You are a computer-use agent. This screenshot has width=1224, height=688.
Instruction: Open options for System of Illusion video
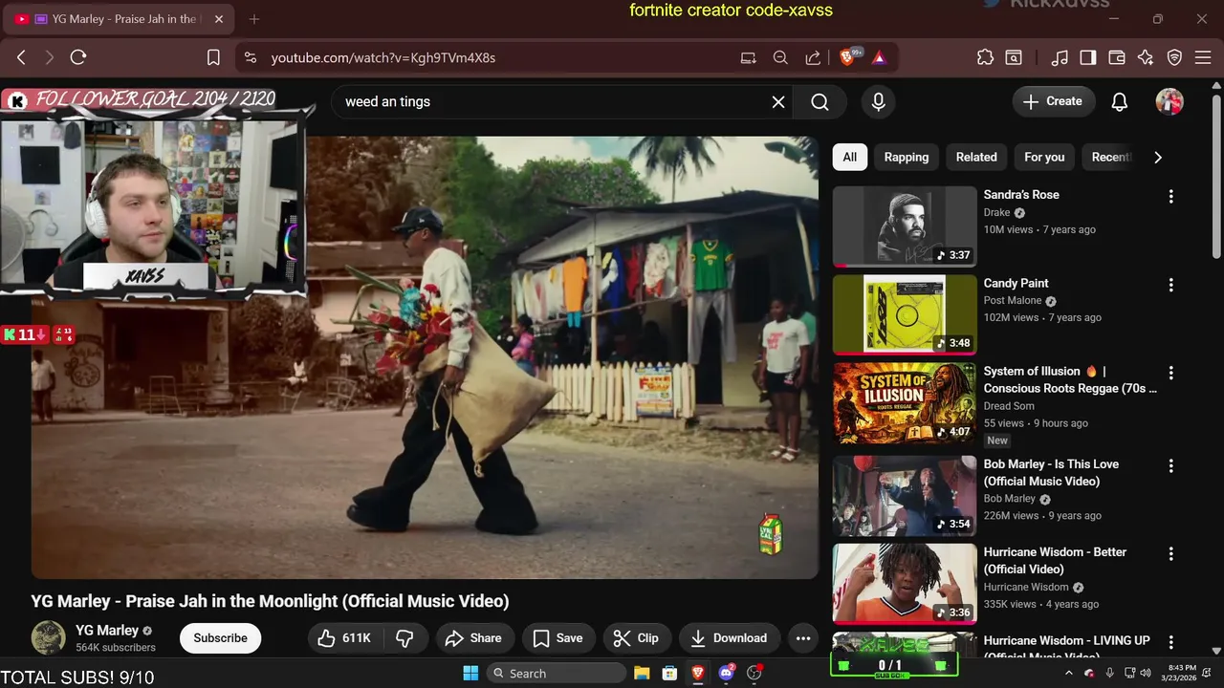(x=1170, y=373)
